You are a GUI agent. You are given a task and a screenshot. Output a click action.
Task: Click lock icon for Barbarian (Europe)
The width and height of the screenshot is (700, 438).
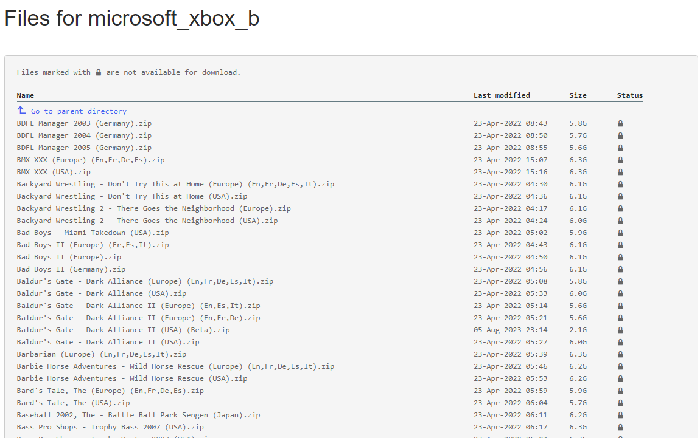(620, 354)
